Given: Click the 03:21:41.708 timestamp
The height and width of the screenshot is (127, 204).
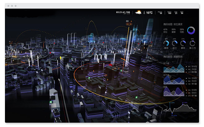Looking at the screenshot, I should pyautogui.click(x=123, y=12).
